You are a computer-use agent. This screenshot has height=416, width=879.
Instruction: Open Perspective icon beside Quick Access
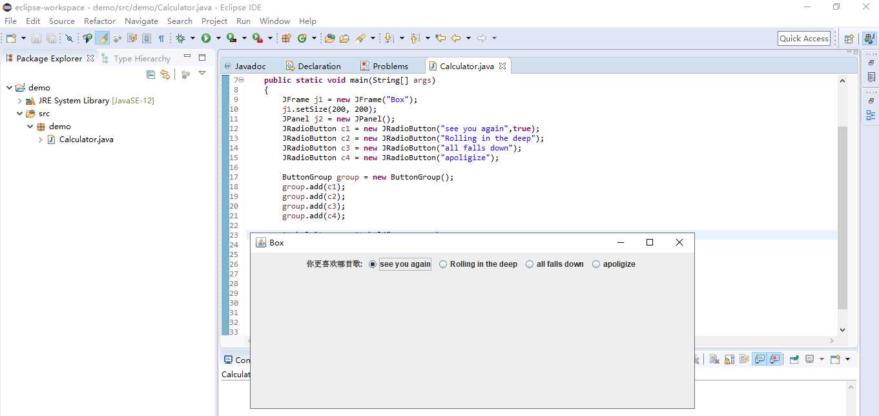tap(849, 38)
